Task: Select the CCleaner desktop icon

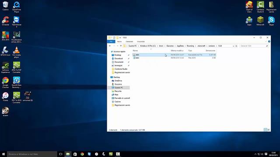Action: click(5, 21)
